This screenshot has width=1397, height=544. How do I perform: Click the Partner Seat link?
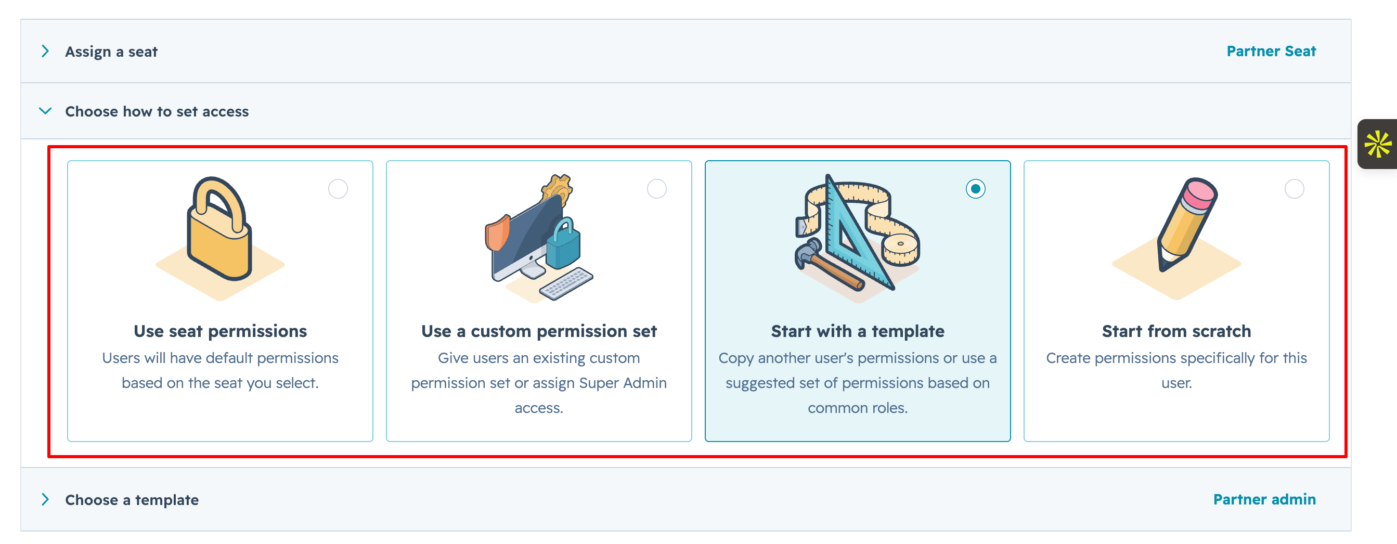(x=1271, y=51)
